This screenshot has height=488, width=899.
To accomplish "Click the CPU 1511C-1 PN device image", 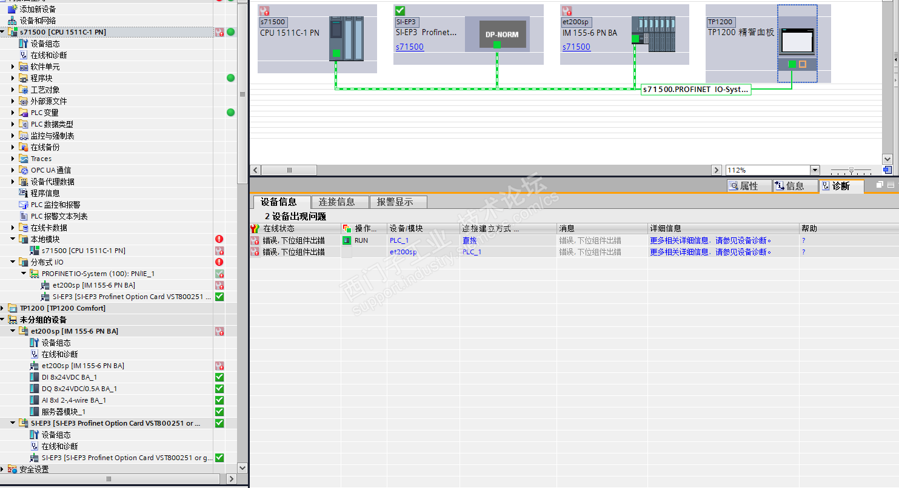I will 346,39.
